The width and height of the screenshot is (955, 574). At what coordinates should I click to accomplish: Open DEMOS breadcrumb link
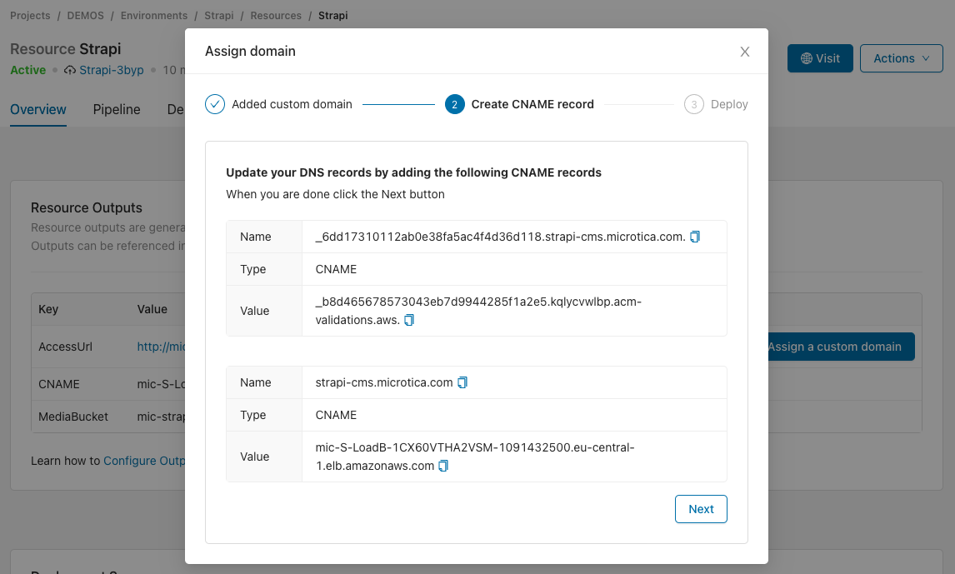pos(85,16)
